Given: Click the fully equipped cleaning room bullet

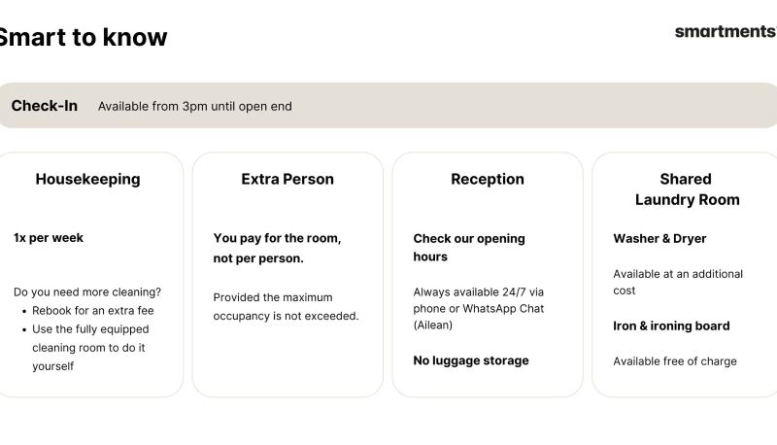Looking at the screenshot, I should click(90, 348).
